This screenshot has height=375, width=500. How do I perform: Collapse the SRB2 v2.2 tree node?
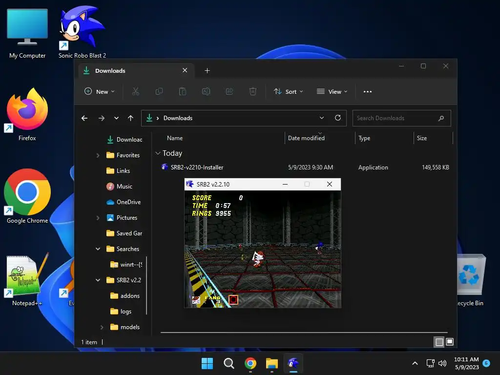98,280
